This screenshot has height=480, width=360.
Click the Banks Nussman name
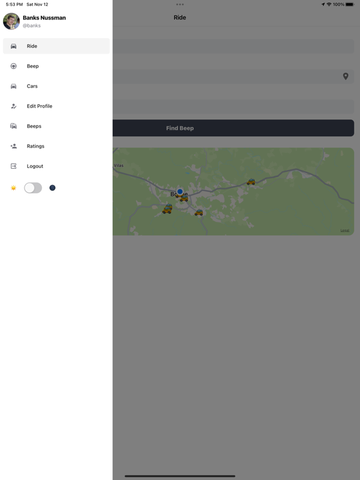[x=44, y=17]
